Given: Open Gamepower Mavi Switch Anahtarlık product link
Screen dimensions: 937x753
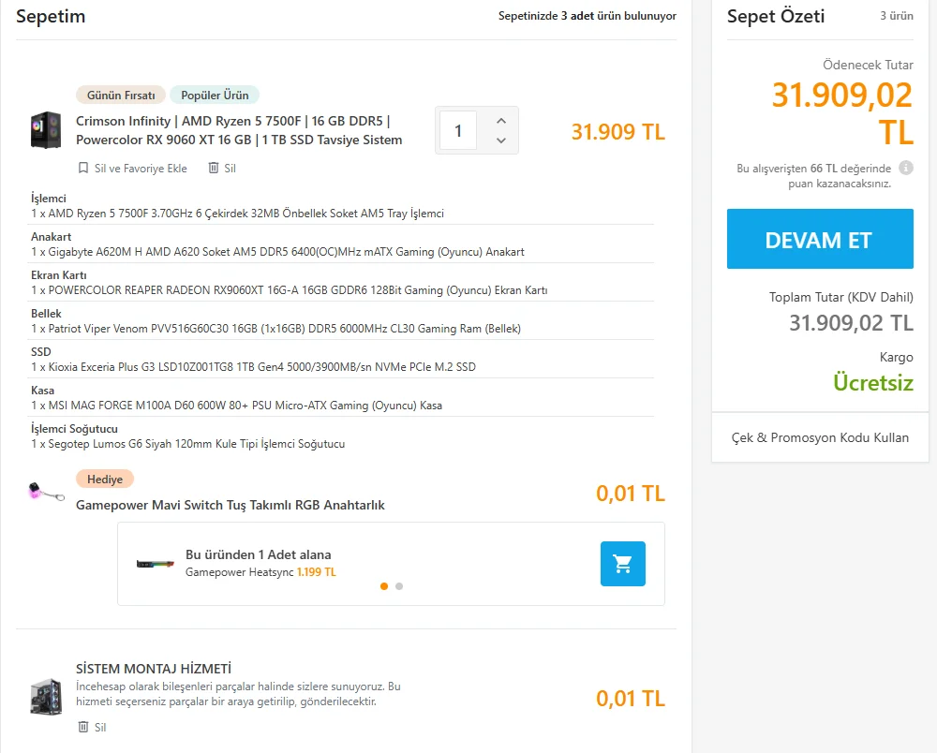Looking at the screenshot, I should pos(231,505).
